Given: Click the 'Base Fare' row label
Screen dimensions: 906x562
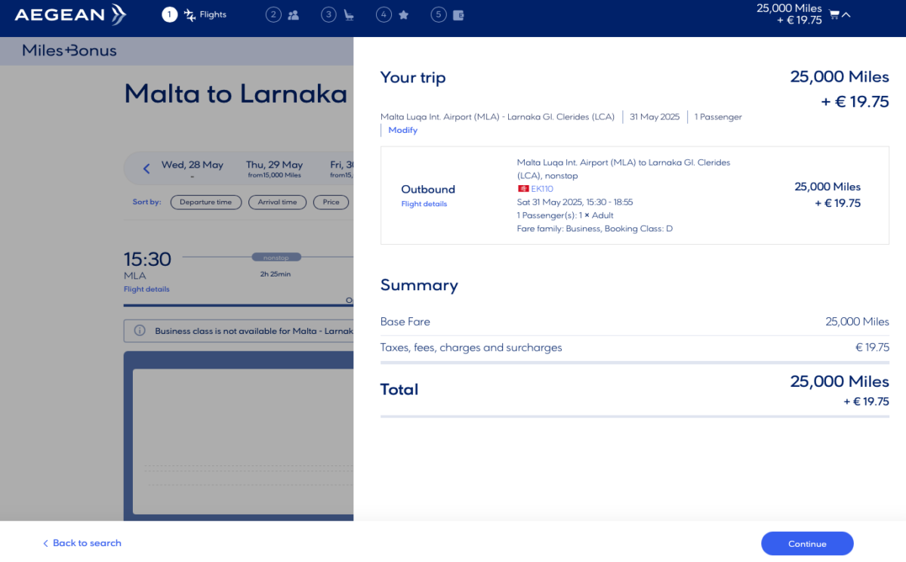Looking at the screenshot, I should click(405, 322).
